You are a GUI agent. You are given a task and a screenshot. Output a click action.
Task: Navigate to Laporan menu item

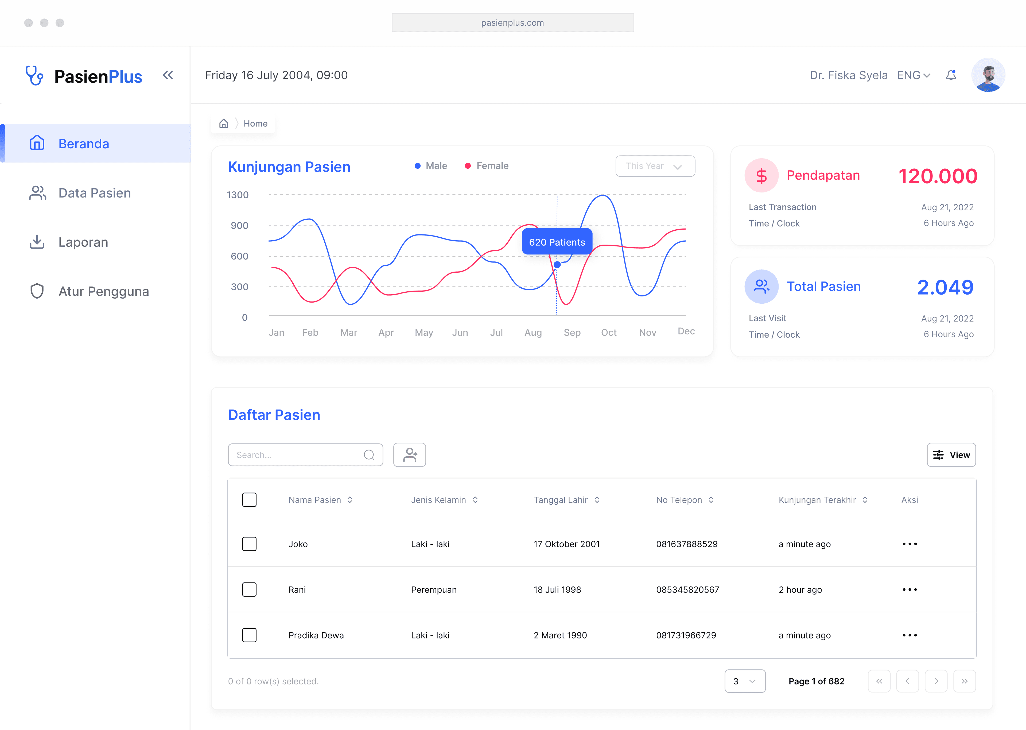tap(83, 242)
